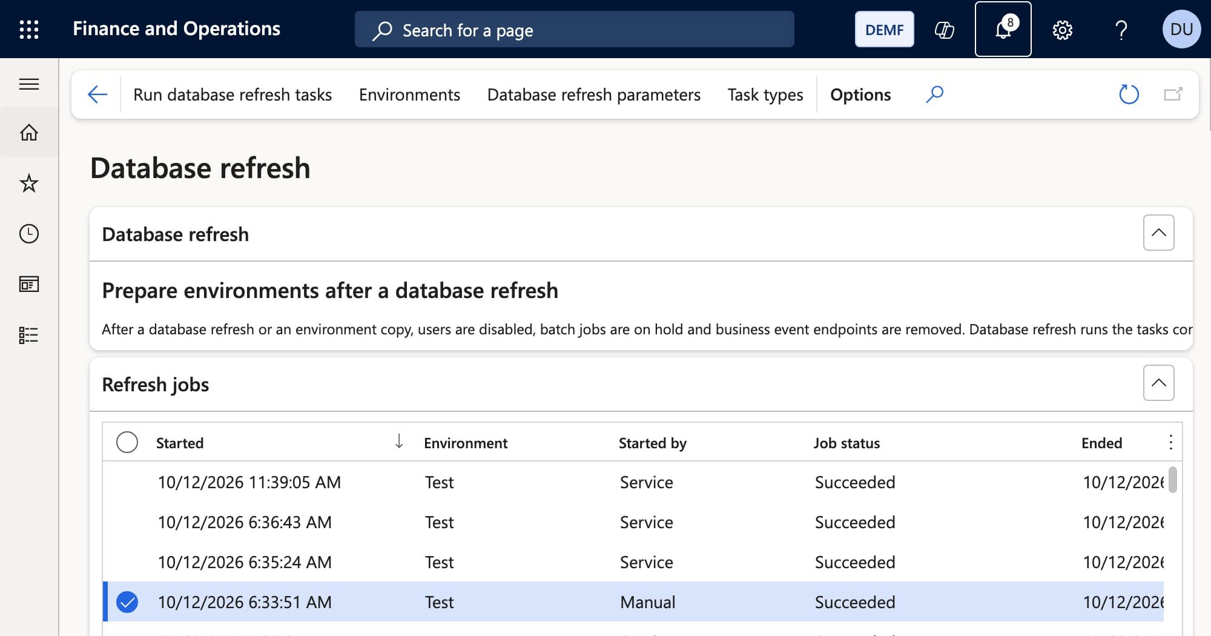
Task: Sort by Started column arrow
Action: pyautogui.click(x=399, y=442)
